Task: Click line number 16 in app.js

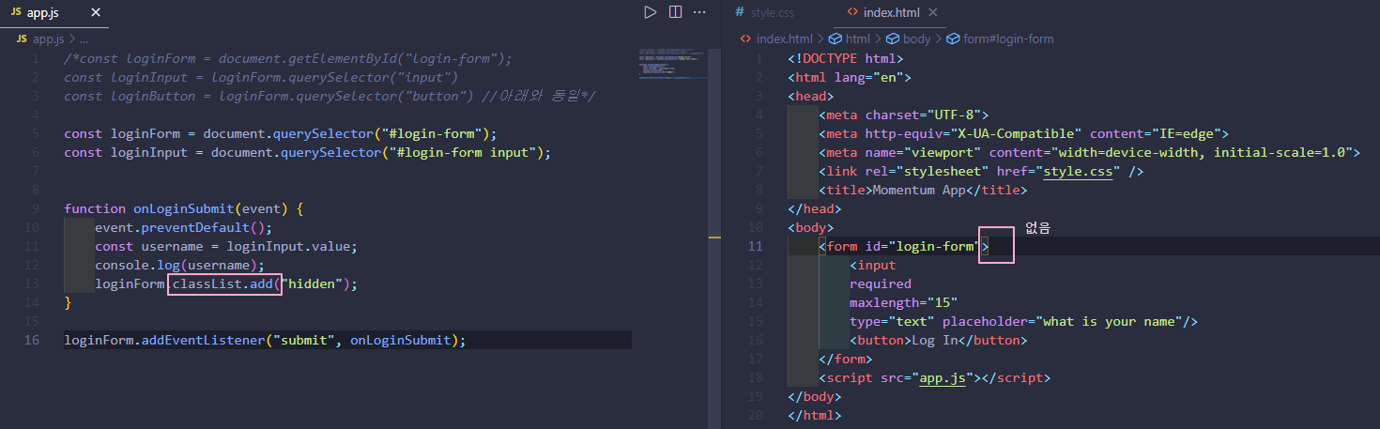Action: point(32,340)
